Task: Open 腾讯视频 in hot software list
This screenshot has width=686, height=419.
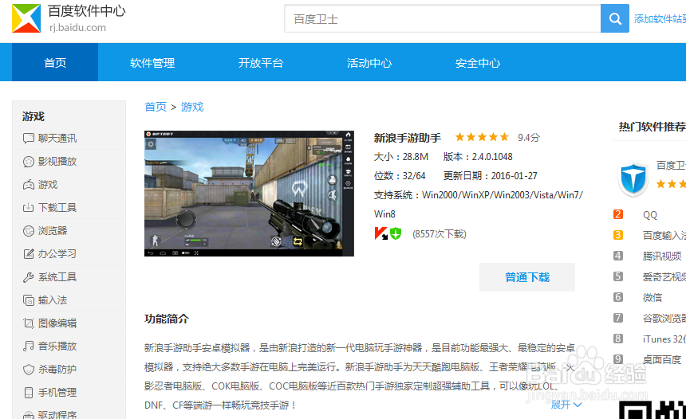Action: [x=662, y=256]
